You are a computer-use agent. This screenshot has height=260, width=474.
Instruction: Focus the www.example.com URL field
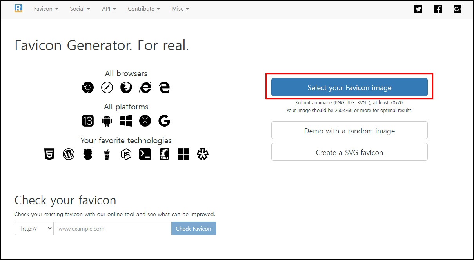(113, 228)
